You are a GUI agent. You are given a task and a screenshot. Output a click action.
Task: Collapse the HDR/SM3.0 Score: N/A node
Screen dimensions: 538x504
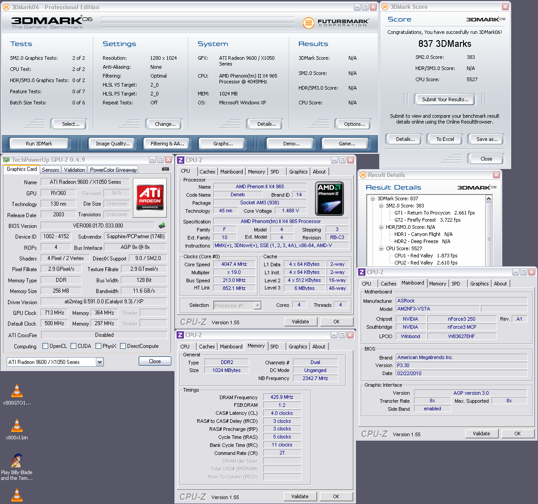pyautogui.click(x=381, y=227)
